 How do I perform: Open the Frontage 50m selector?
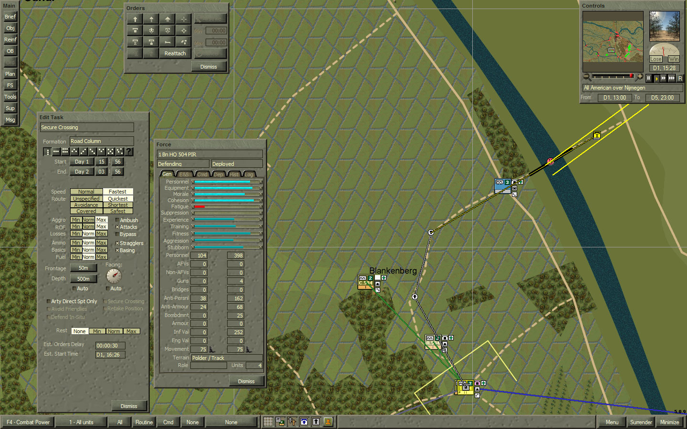click(x=83, y=268)
